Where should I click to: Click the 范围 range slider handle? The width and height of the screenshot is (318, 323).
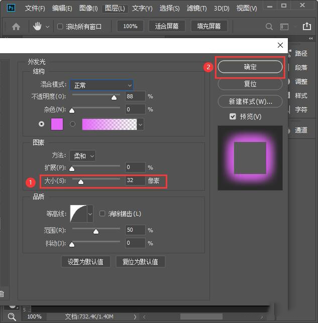coord(96,232)
